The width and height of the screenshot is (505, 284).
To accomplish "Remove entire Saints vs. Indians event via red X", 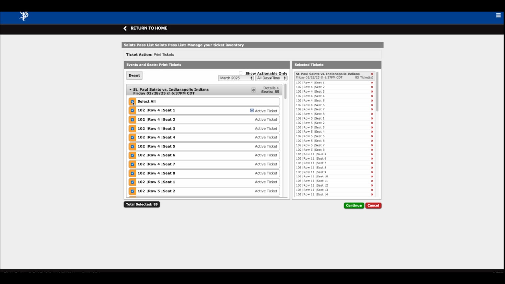I will pos(372,74).
